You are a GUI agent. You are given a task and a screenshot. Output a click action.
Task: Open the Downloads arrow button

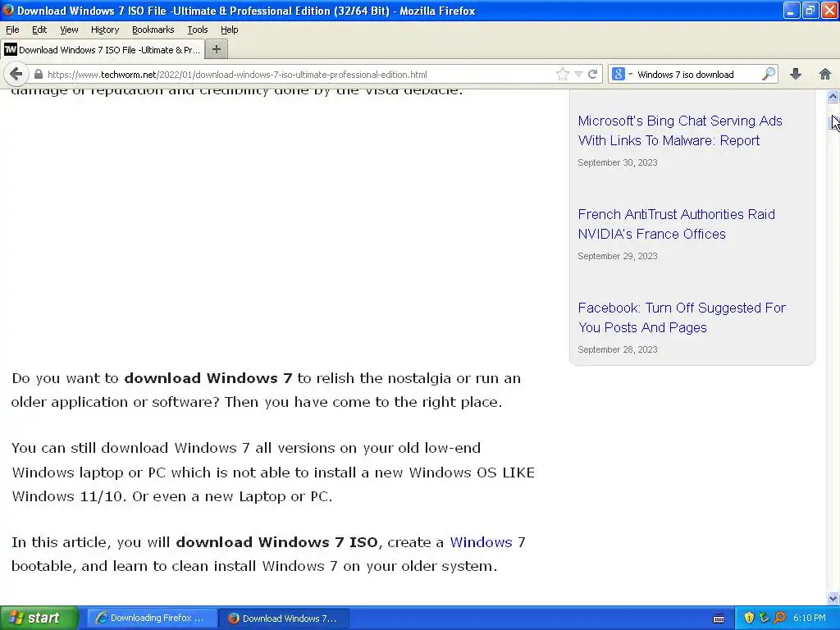pos(796,74)
